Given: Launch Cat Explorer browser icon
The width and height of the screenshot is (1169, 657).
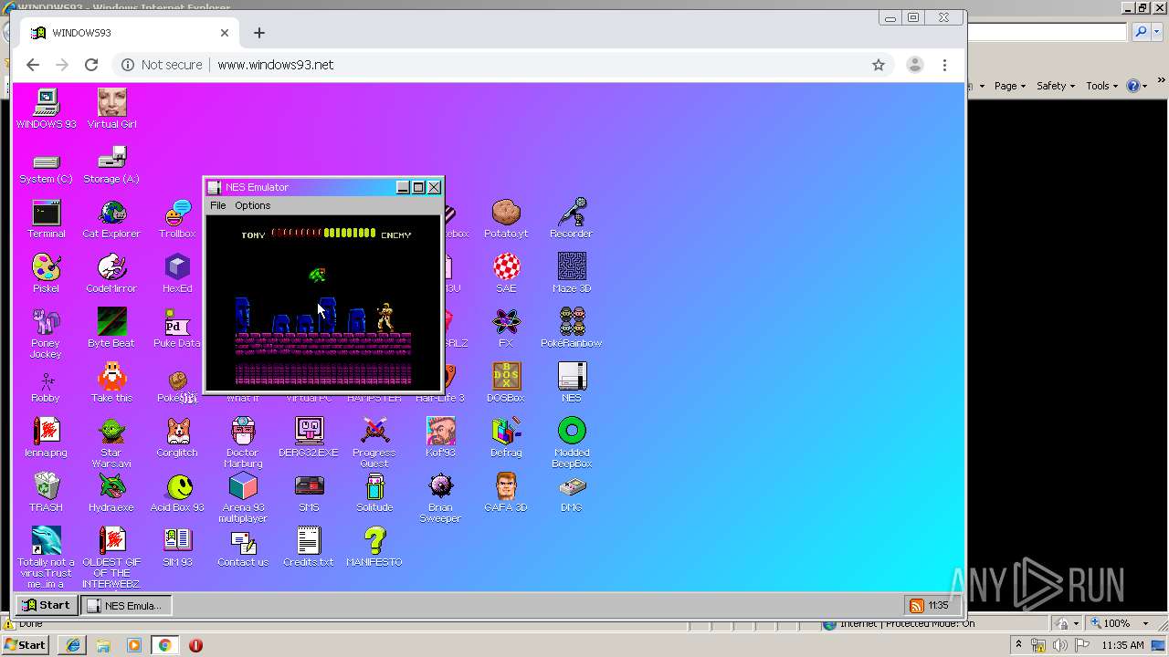Looking at the screenshot, I should [111, 218].
